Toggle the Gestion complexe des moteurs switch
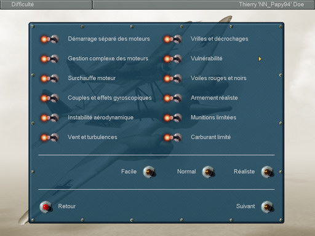The width and height of the screenshot is (315, 236). click(x=49, y=58)
